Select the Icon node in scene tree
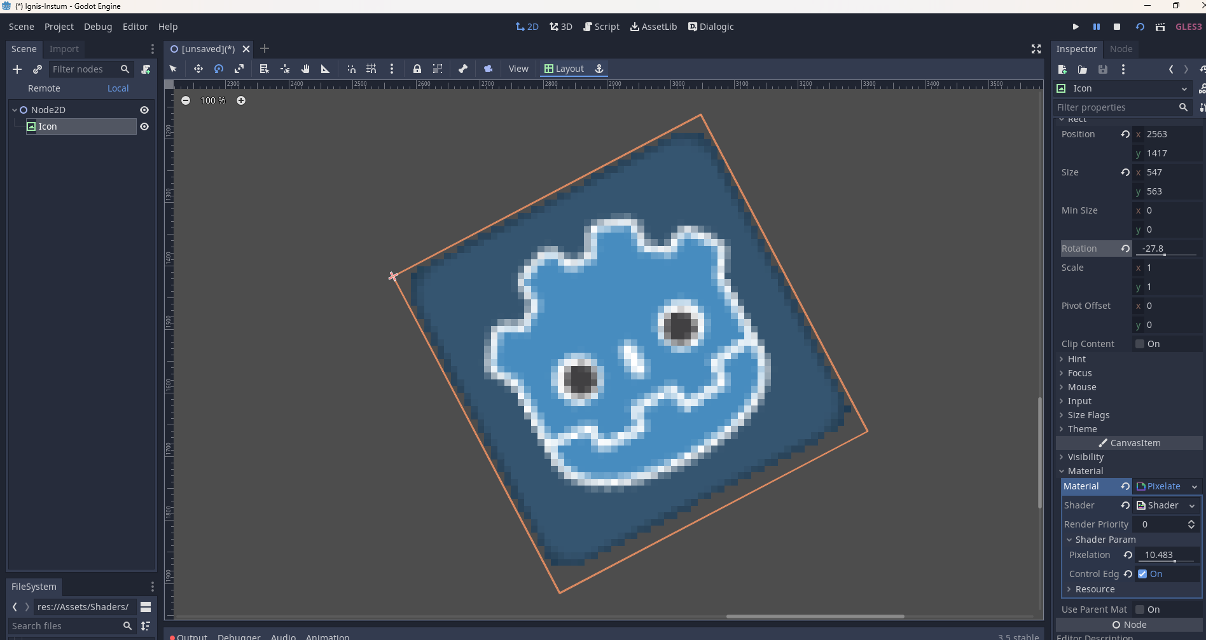Screen dimensions: 1206x640 pyautogui.click(x=81, y=126)
